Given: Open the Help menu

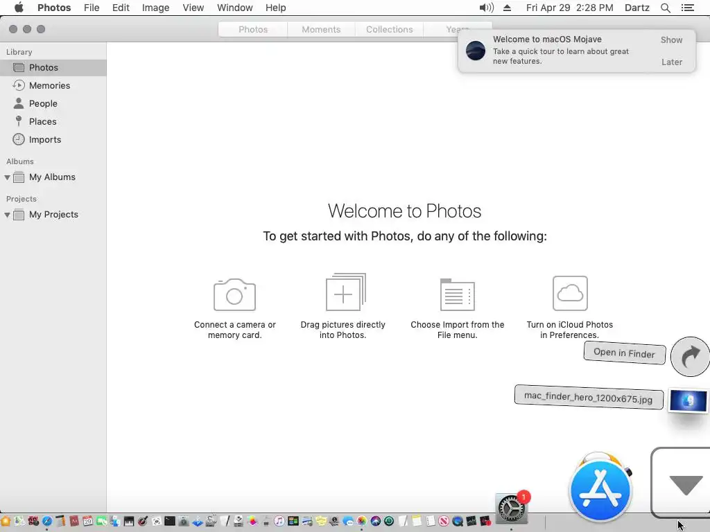Looking at the screenshot, I should (276, 8).
